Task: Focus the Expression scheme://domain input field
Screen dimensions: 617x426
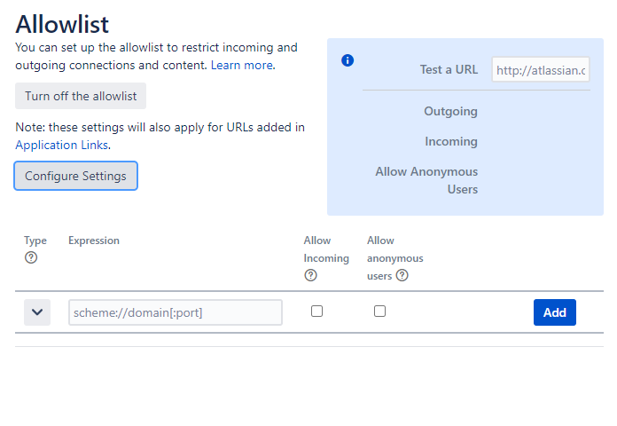Action: [x=175, y=312]
